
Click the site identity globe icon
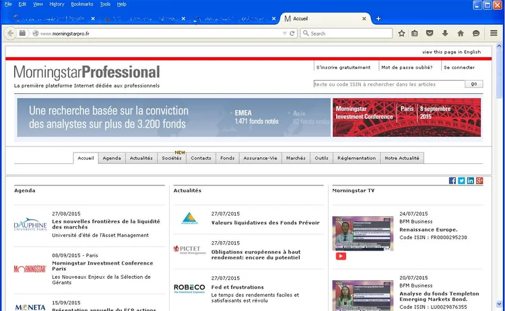coord(36,33)
